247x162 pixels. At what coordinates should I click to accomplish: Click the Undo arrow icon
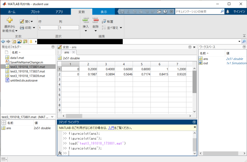point(147,12)
